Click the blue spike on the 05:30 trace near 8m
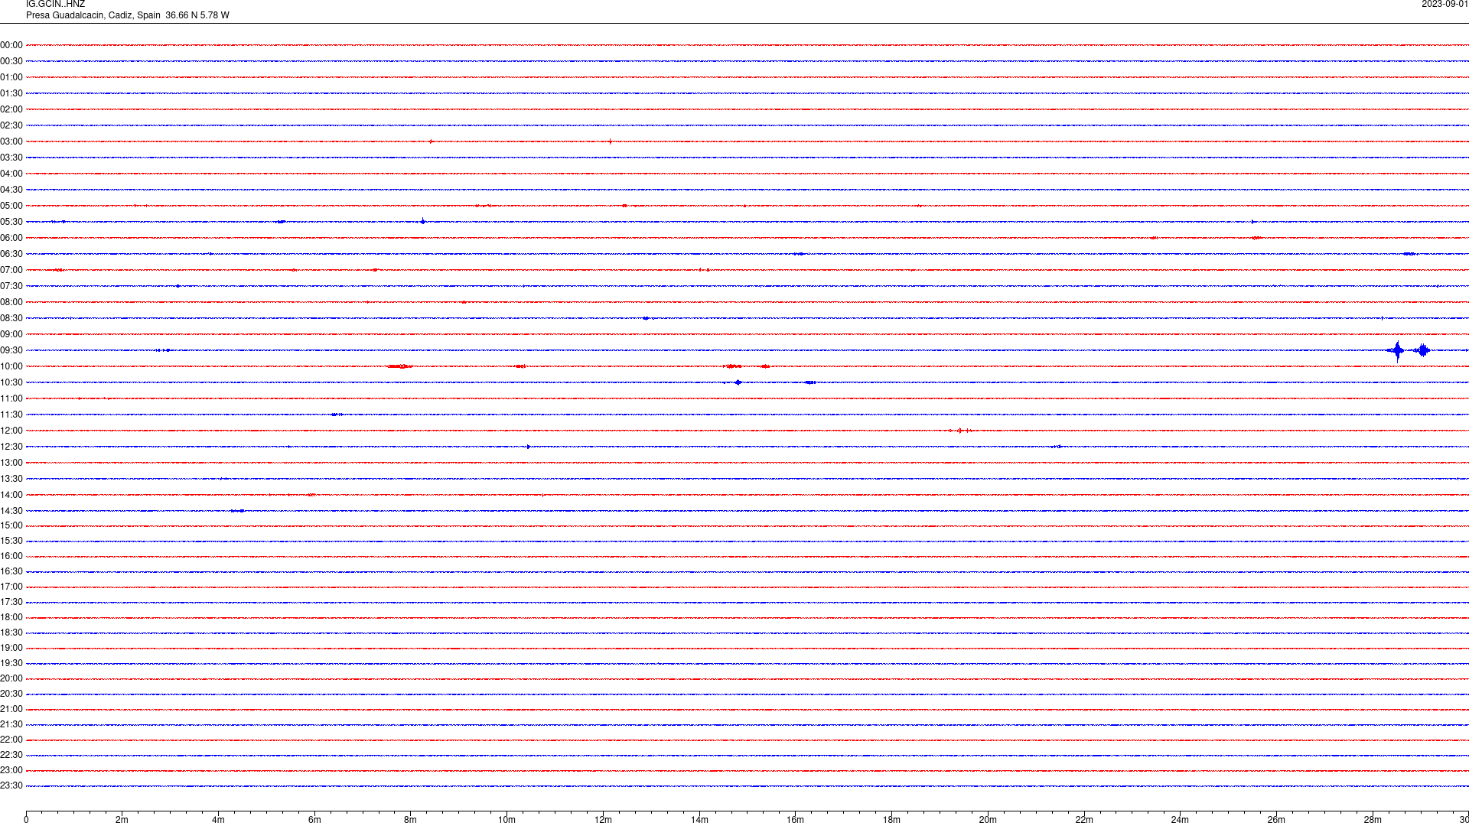This screenshot has height=826, width=1469. click(422, 222)
